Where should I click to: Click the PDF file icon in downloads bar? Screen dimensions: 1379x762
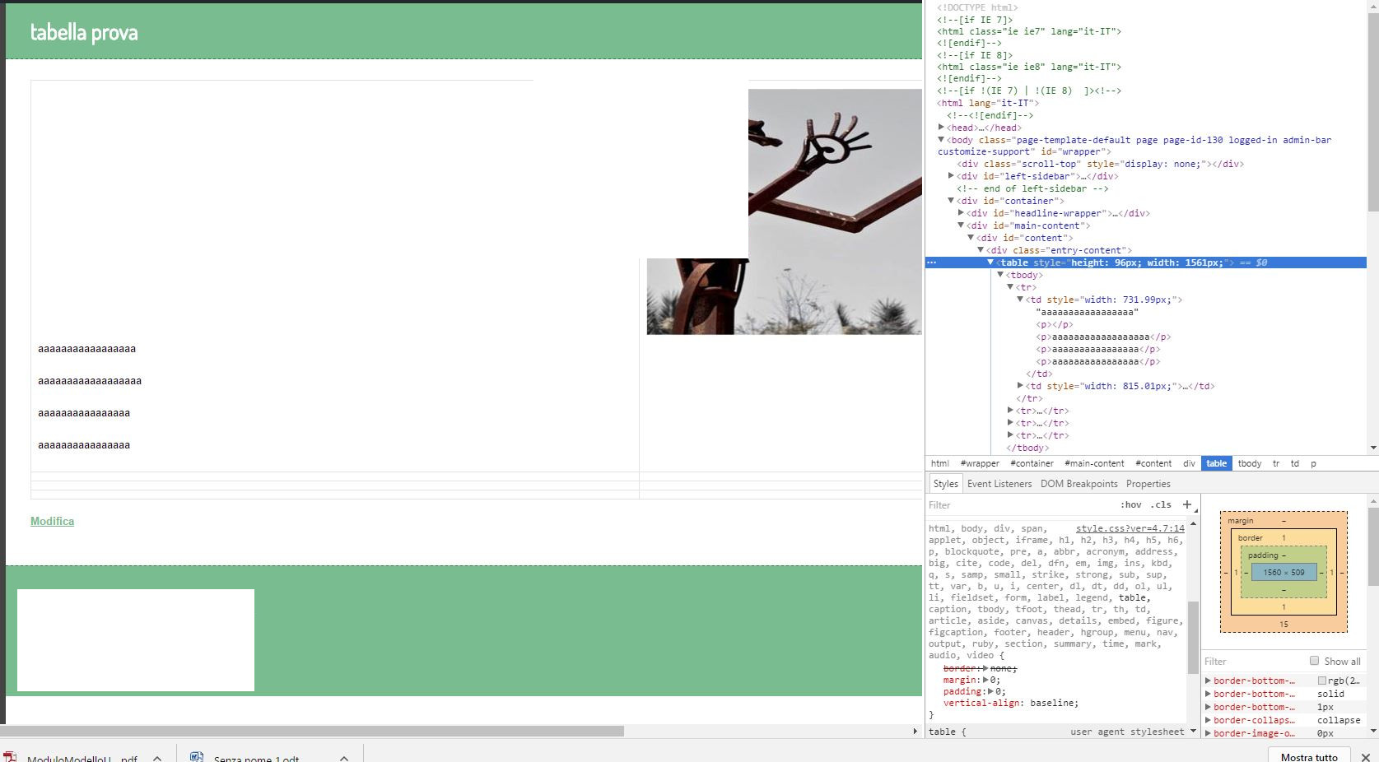[11, 756]
